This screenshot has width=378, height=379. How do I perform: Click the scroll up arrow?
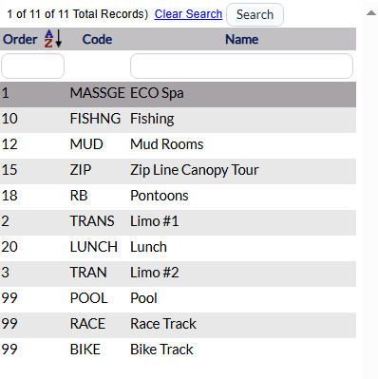pyautogui.click(x=370, y=13)
